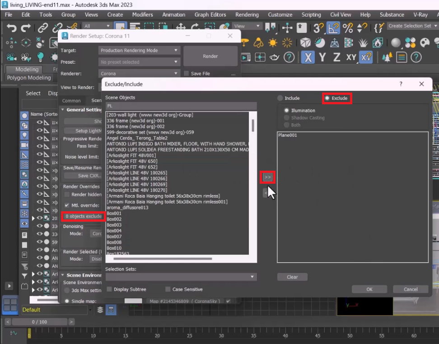Screen dimensions: 439x344
Task: Click the teal lightbulb icon in toolbar
Action: coord(40,57)
